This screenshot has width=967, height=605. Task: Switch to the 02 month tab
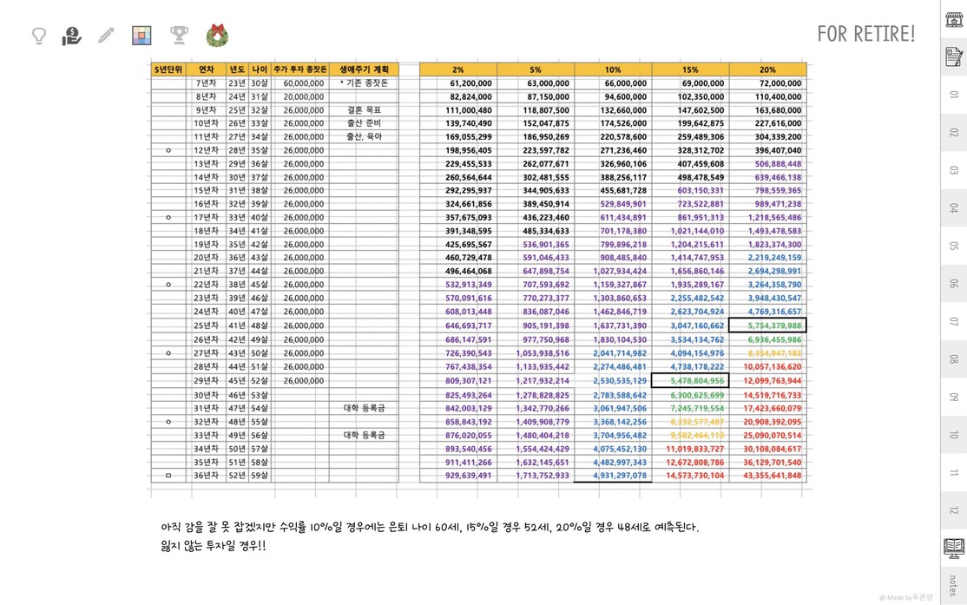click(954, 133)
